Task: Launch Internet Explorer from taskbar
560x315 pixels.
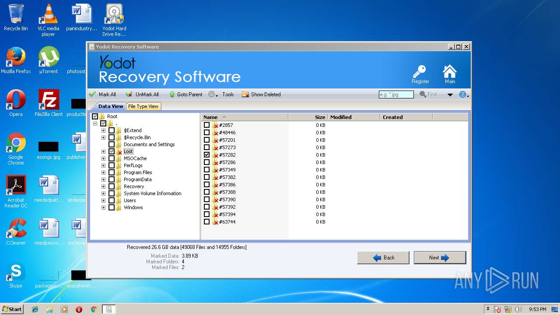Action: point(35,309)
